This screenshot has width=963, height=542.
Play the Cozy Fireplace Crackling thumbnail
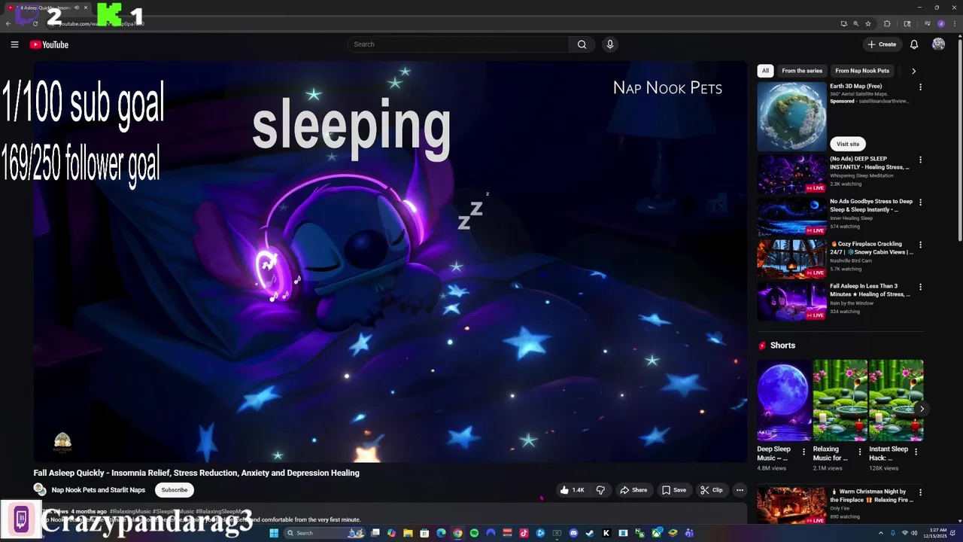(791, 259)
